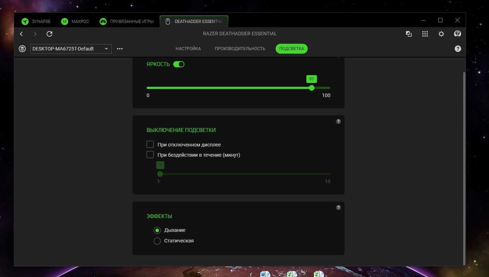The width and height of the screenshot is (489, 277).
Task: Enable При бездействии в течение checkbox
Action: [150, 155]
